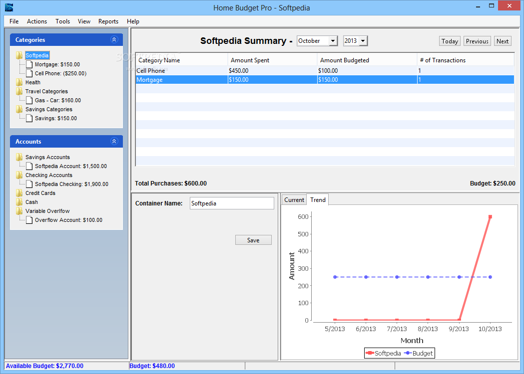
Task: Open the Help menu
Action: 133,21
